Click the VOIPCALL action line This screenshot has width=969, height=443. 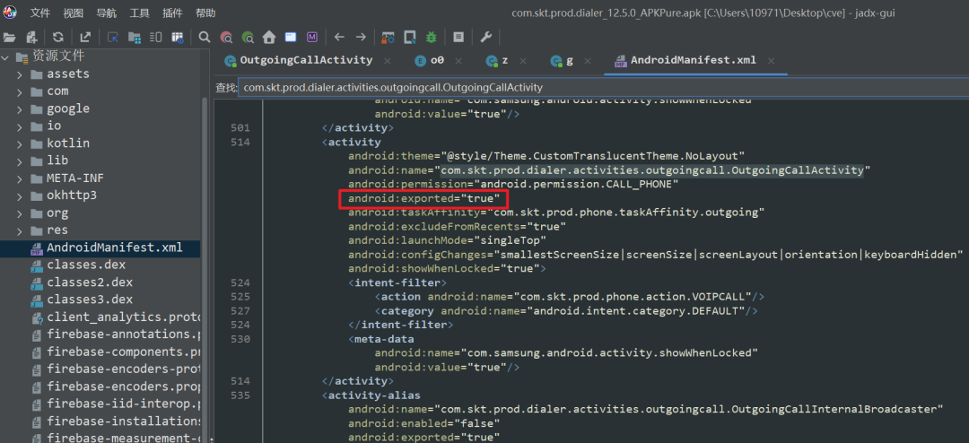coord(569,297)
